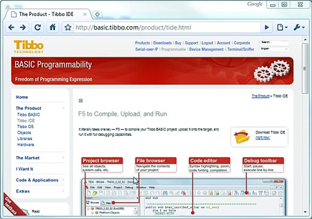Open Tibbo IDE sidebar link
This screenshot has height=219, width=312.
tap(26, 121)
